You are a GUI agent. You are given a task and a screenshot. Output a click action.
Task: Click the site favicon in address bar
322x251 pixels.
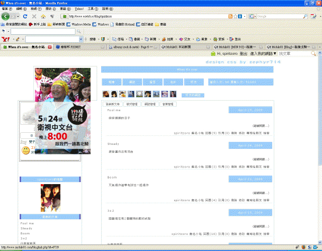coord(64,16)
